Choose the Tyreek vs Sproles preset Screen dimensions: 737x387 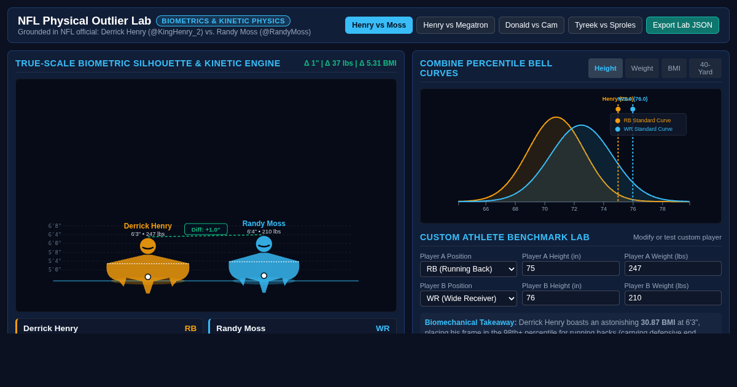tap(605, 25)
